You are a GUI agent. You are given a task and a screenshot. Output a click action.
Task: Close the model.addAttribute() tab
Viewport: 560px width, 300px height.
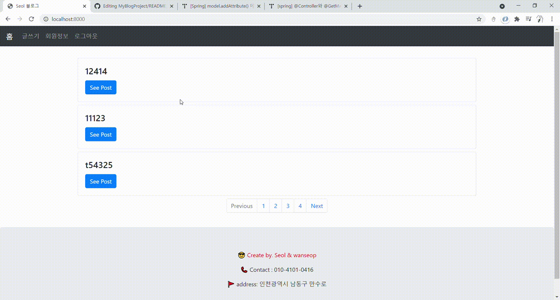258,6
